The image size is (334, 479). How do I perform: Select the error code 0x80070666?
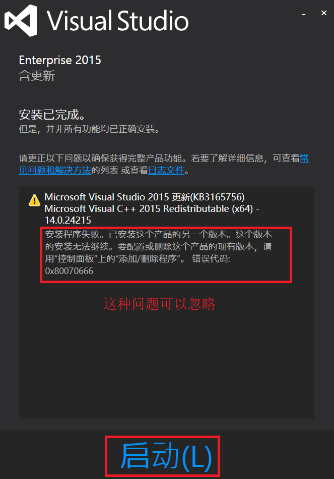point(69,271)
